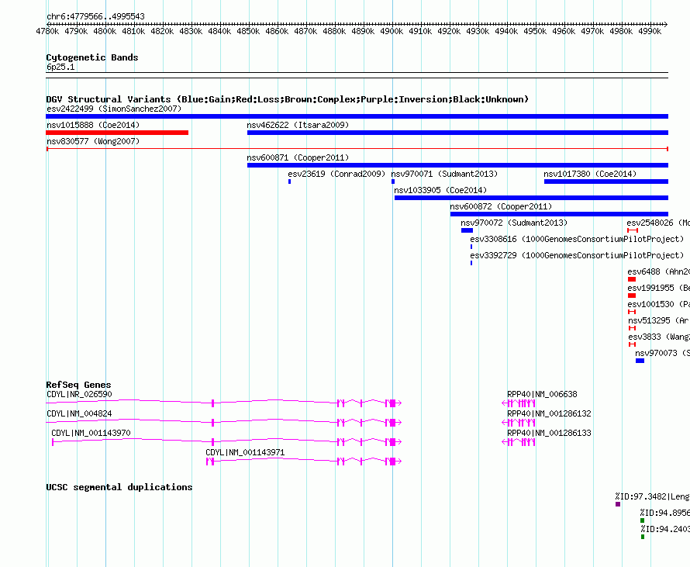
Task: Open the RefSeq Genes track title
Action: (78, 384)
